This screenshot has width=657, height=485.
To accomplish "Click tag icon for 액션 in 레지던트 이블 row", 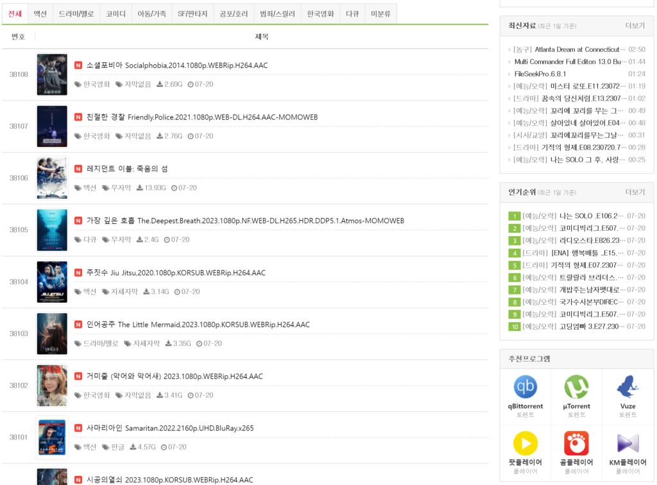I will [x=78, y=188].
